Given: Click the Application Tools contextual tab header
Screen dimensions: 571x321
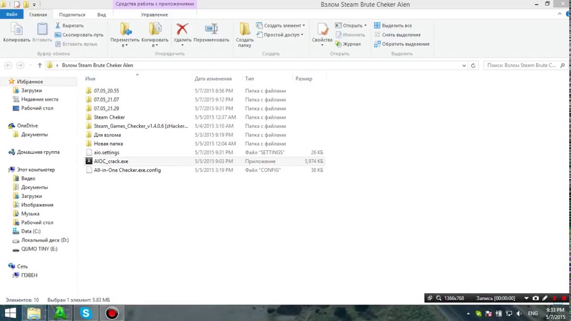Looking at the screenshot, I should click(x=155, y=4).
